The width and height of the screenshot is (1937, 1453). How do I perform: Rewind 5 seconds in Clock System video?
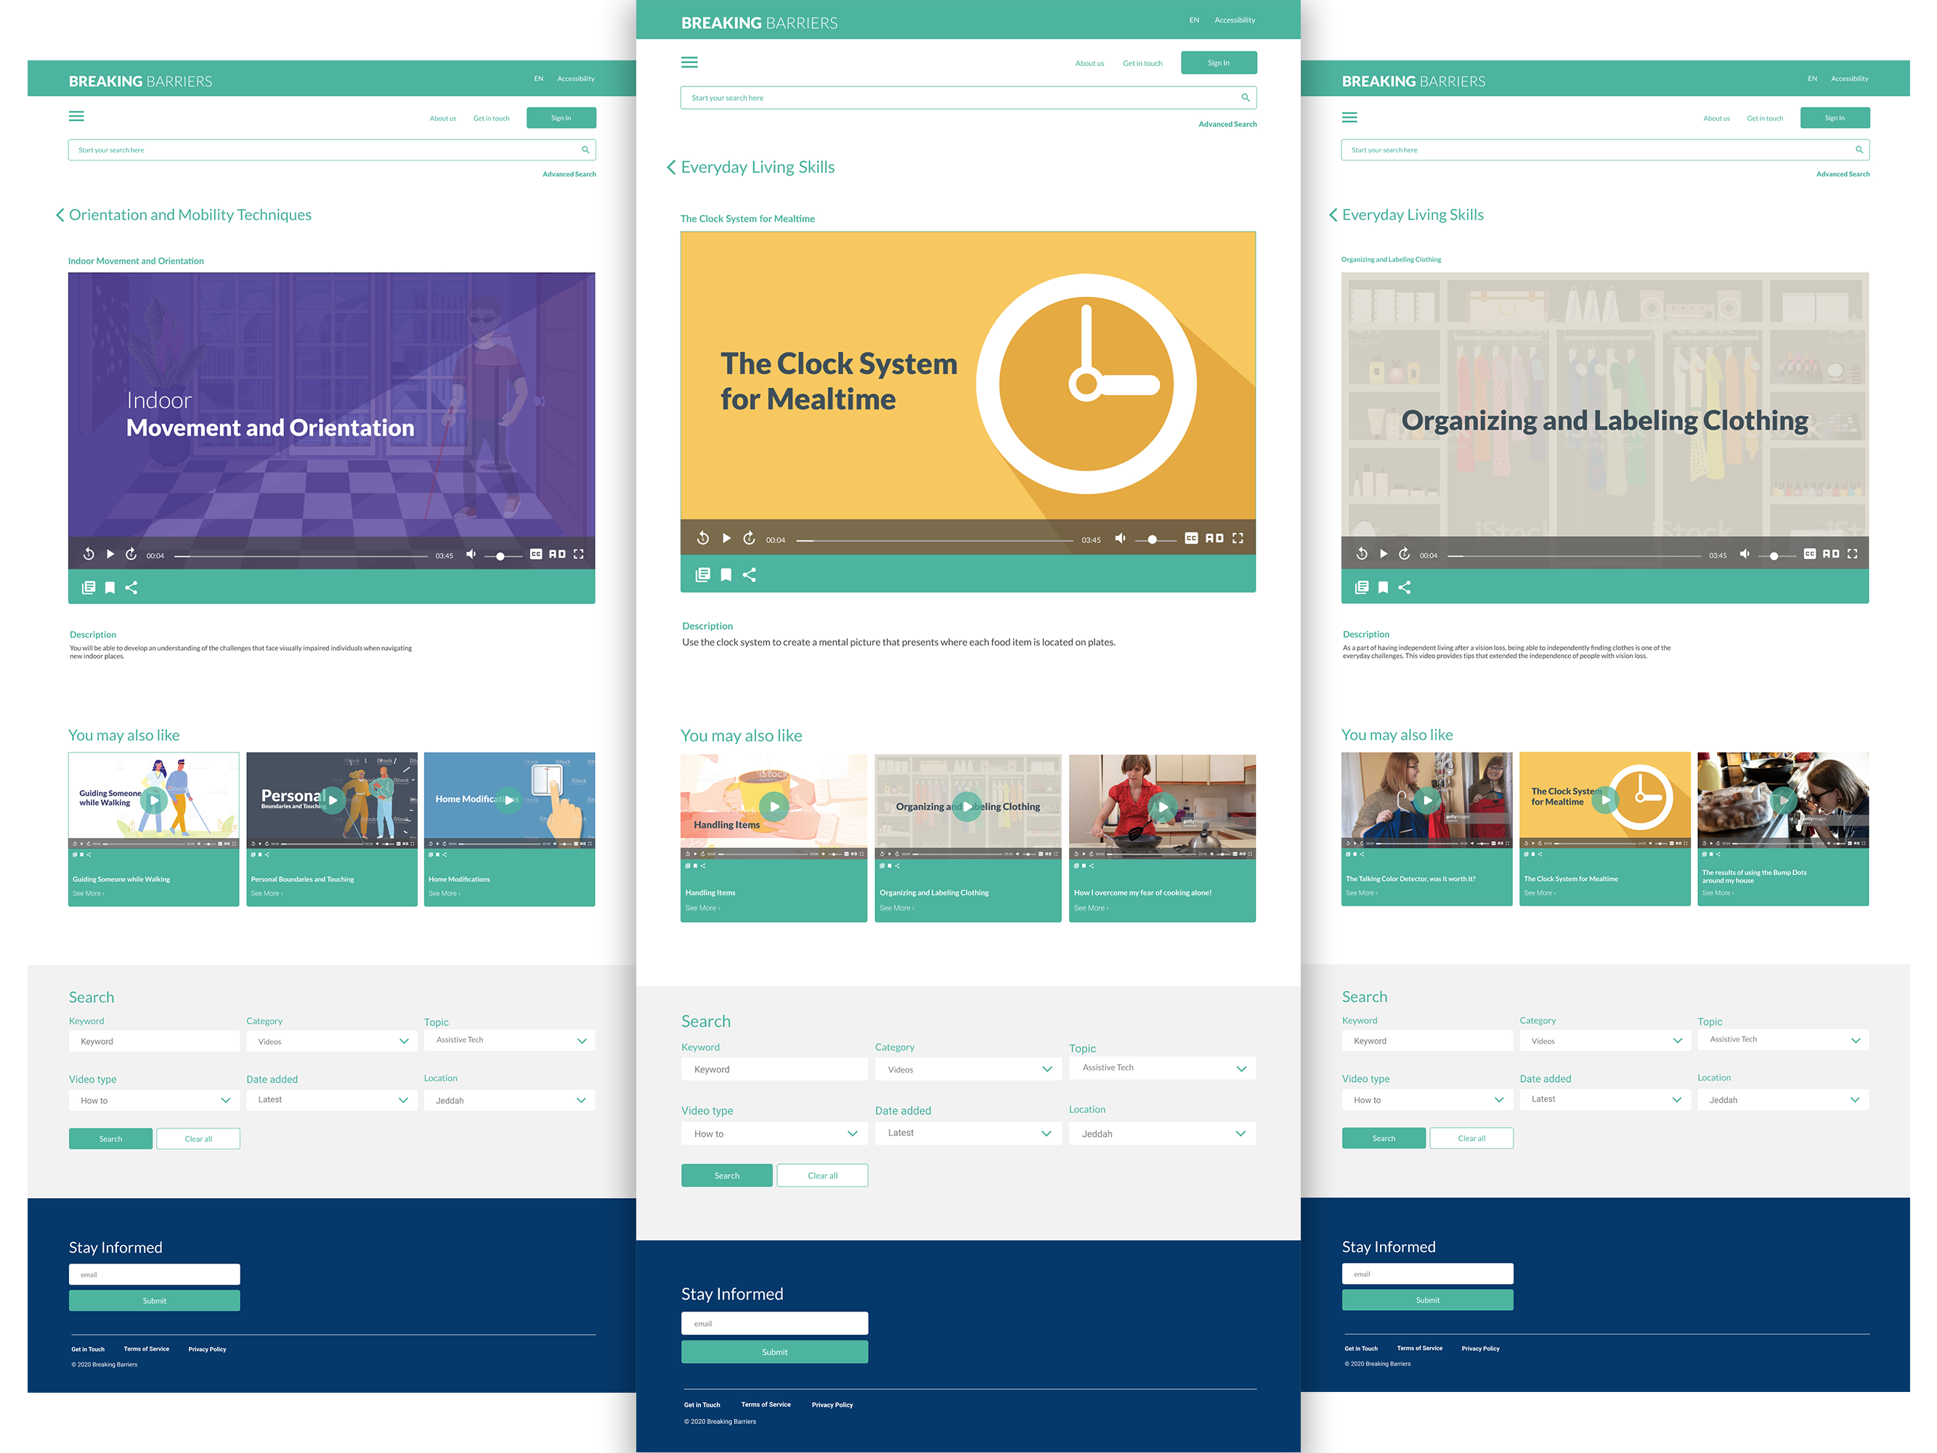point(702,538)
